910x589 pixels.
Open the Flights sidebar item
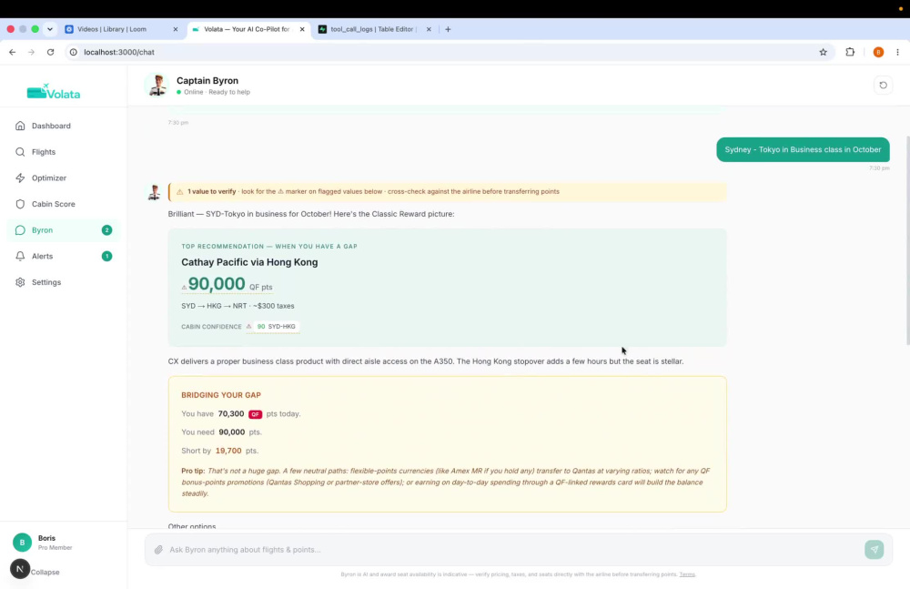[x=64, y=152]
